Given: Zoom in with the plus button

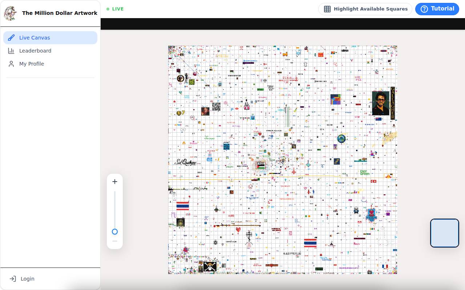Looking at the screenshot, I should [x=115, y=182].
